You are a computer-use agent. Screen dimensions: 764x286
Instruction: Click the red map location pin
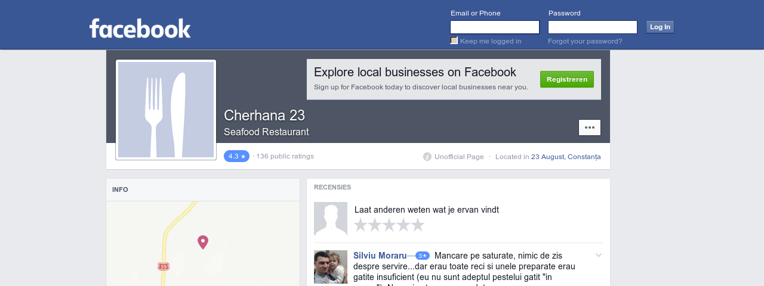click(203, 242)
